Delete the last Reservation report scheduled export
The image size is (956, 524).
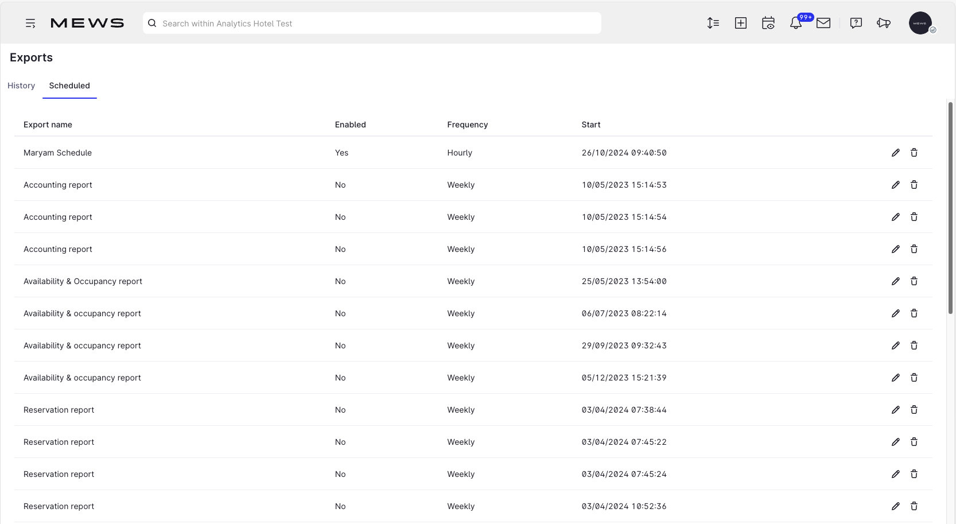click(x=914, y=506)
